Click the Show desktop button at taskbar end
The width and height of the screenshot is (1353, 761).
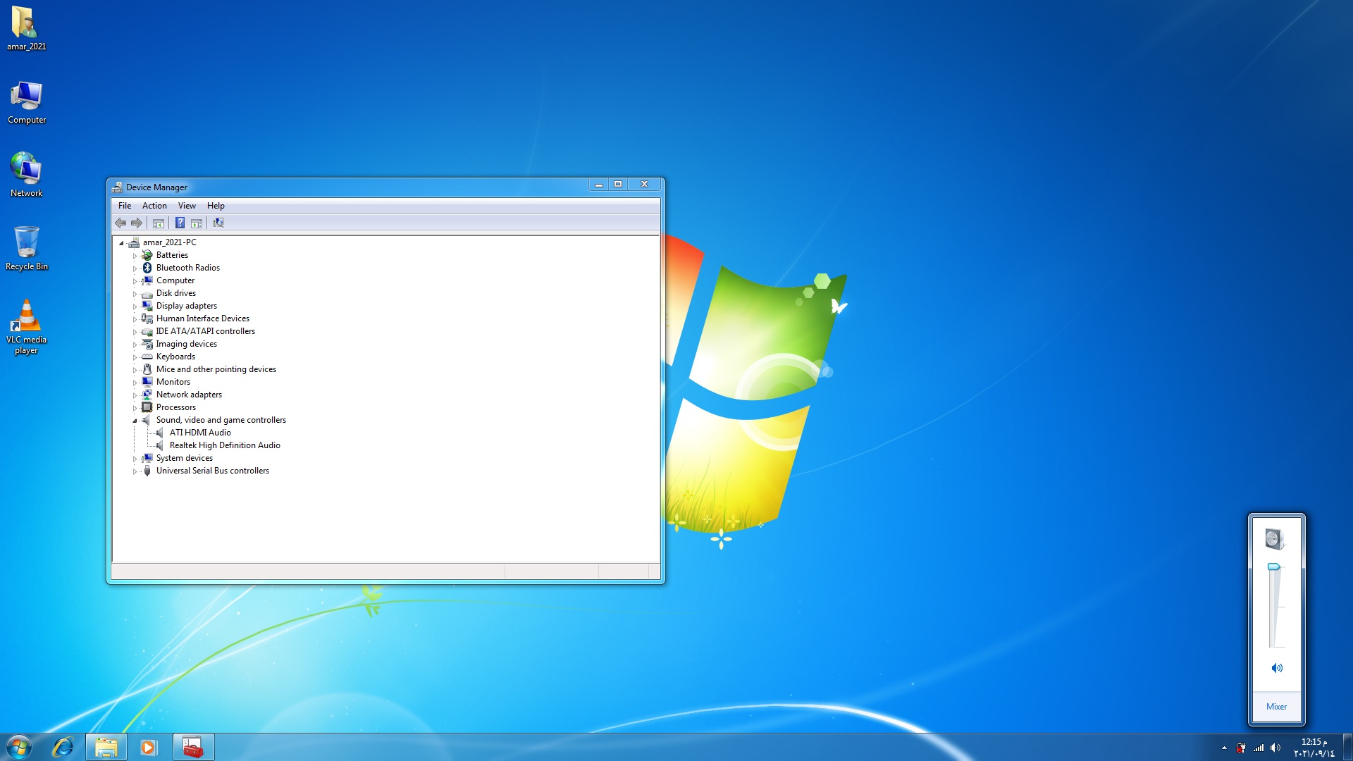click(x=1347, y=747)
